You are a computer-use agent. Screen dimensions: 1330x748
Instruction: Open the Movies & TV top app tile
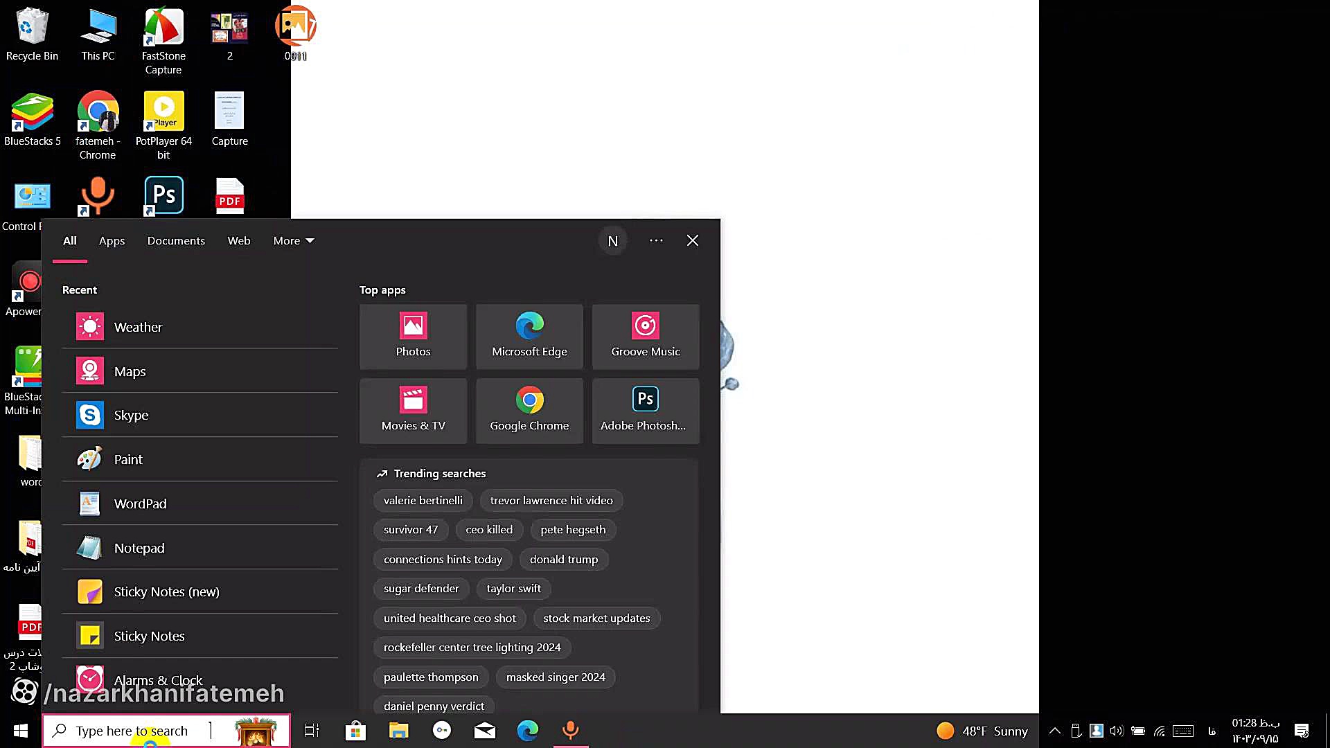coord(413,410)
